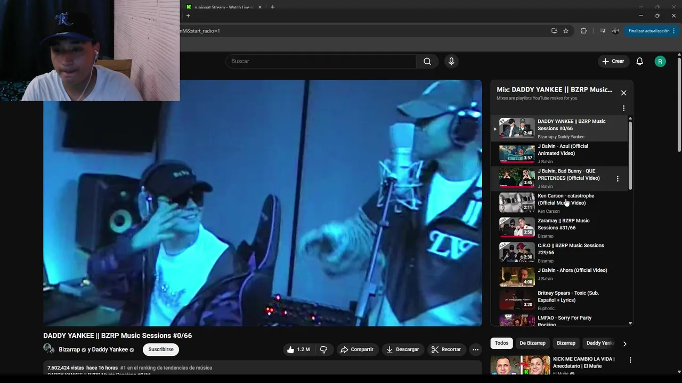This screenshot has width=682, height=383.
Task: Play J Balvin - Azul playlist thumbnail
Action: 517,153
